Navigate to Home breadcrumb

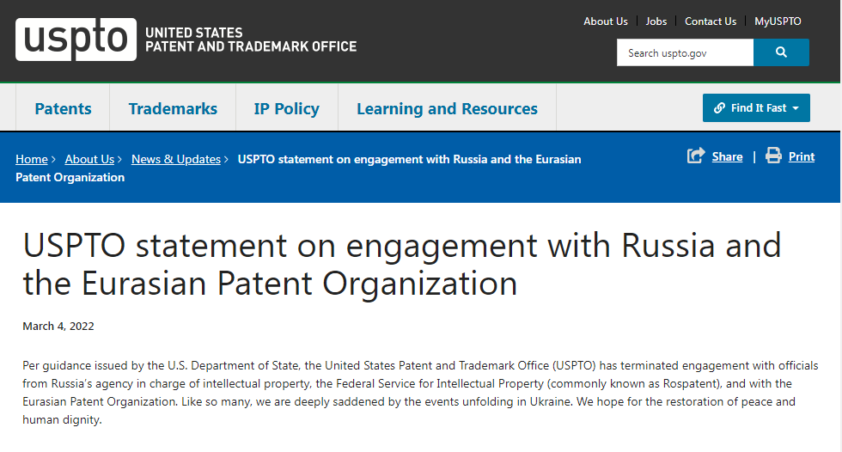tap(32, 159)
